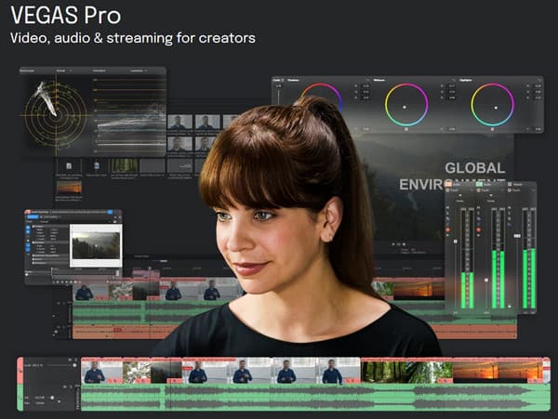Image resolution: width=558 pixels, height=419 pixels.
Task: Select the misty mountain clip in bottom timeline
Action: coord(166,371)
